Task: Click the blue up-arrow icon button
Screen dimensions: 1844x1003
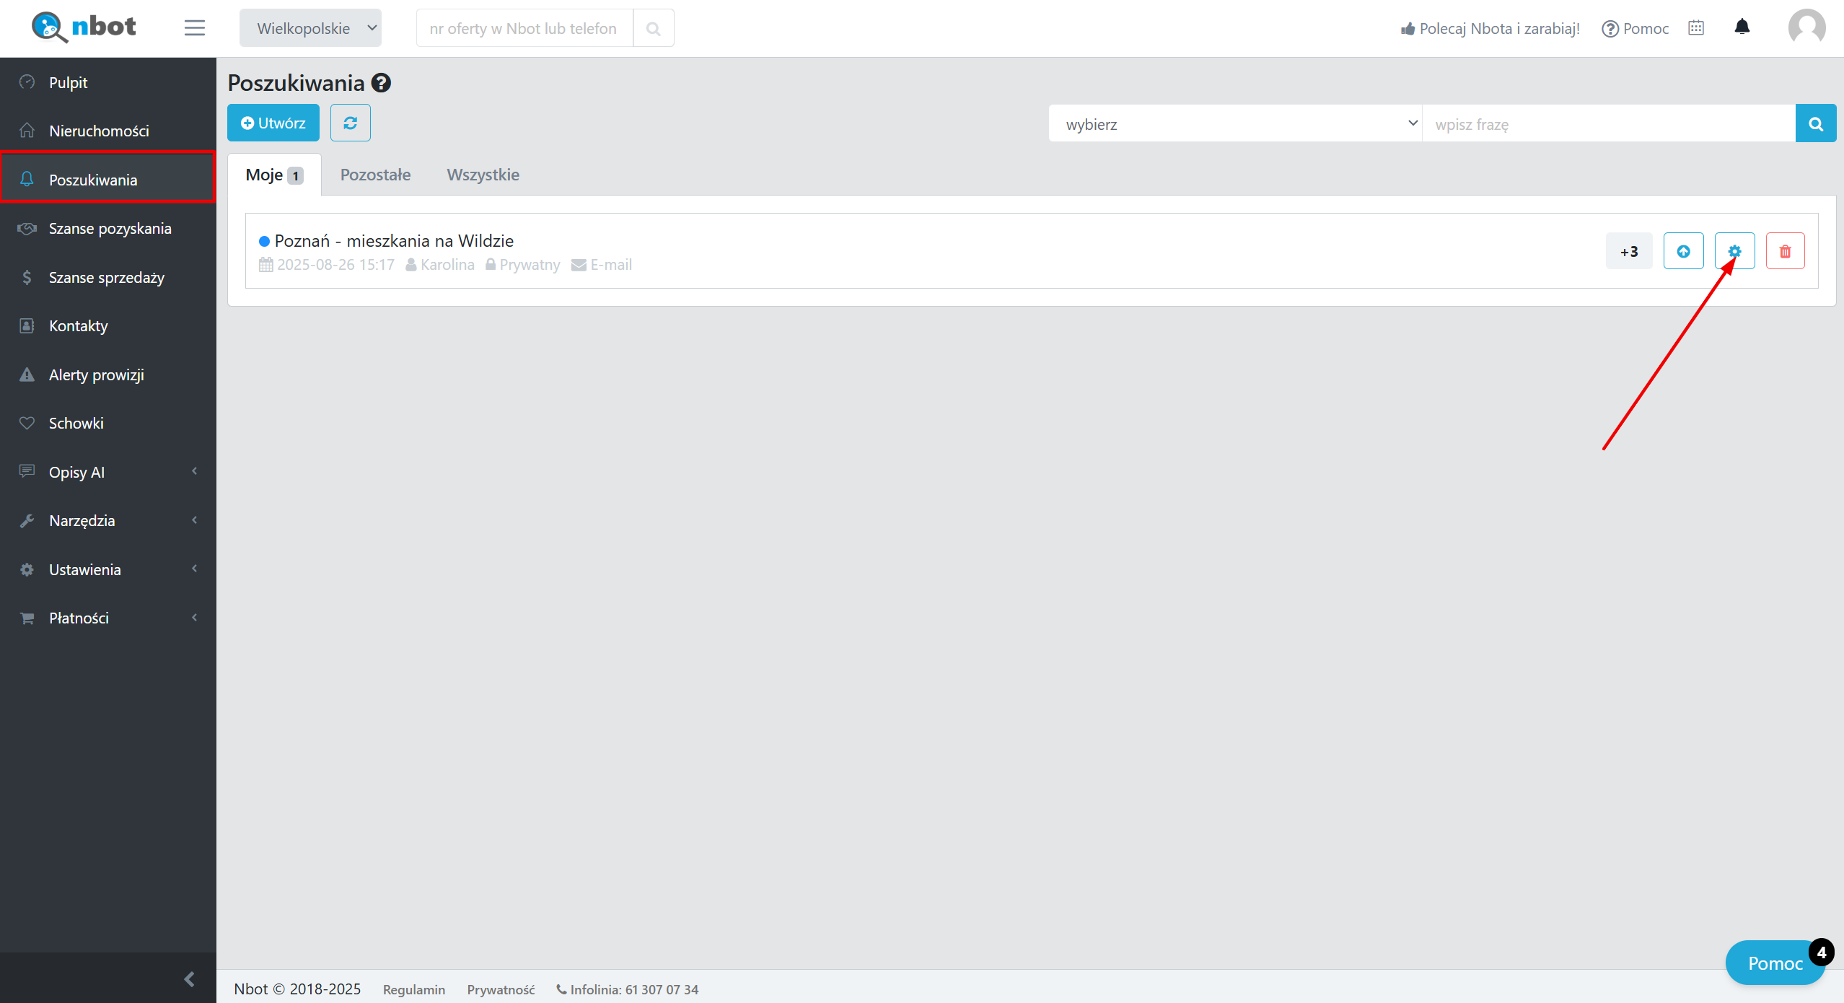Action: [1683, 251]
